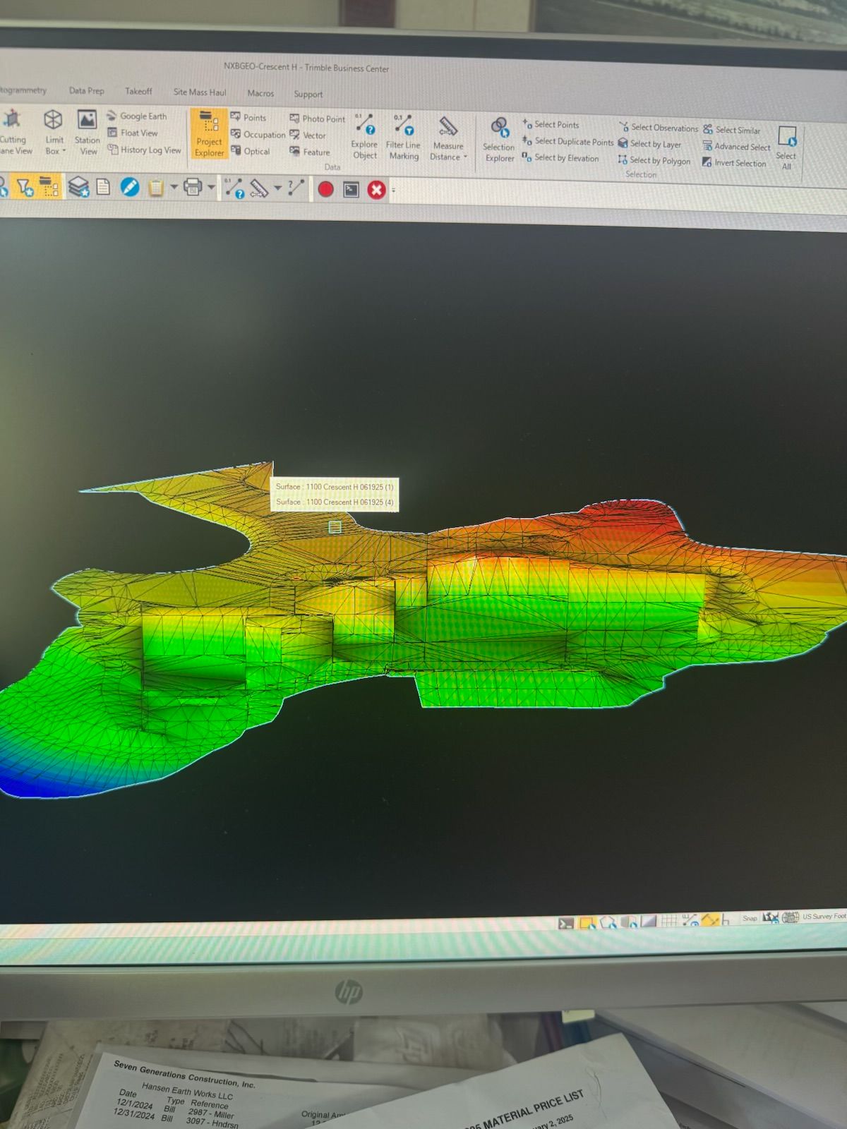Toggle Snap in the status bar
Viewport: 847px width, 1129px height.
click(750, 918)
